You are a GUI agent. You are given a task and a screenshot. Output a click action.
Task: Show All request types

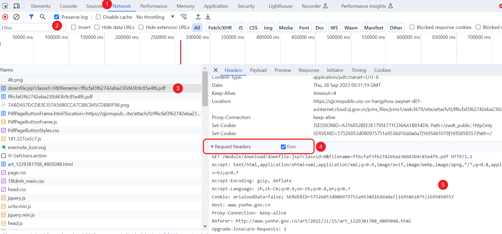click(x=197, y=28)
